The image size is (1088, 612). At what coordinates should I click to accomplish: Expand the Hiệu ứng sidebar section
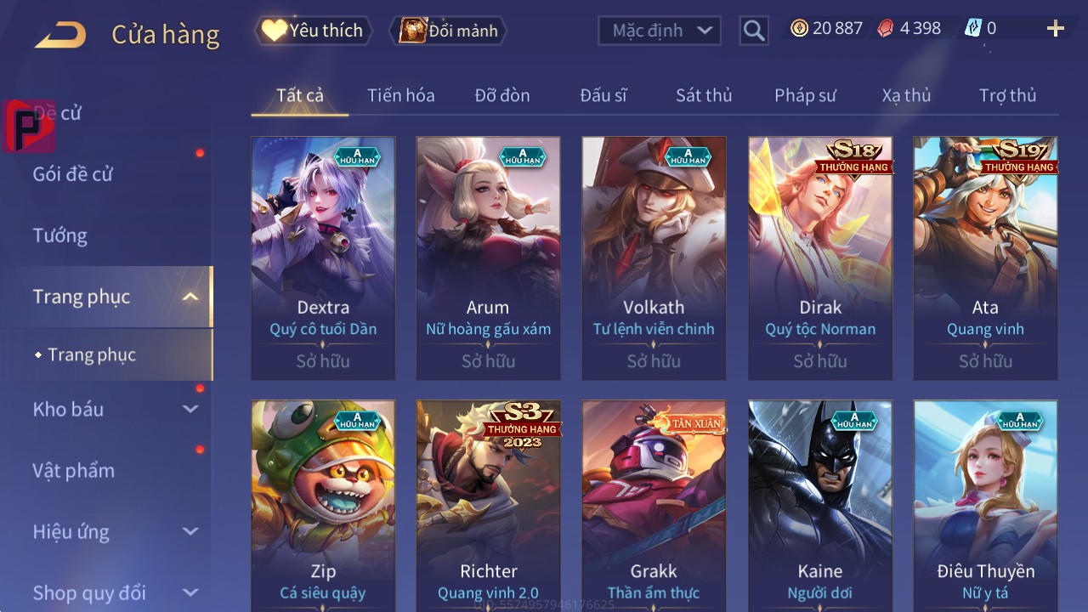tap(190, 532)
